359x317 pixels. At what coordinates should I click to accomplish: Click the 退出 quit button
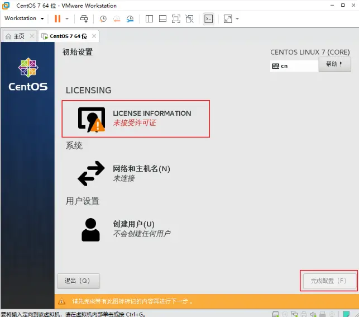point(78,281)
